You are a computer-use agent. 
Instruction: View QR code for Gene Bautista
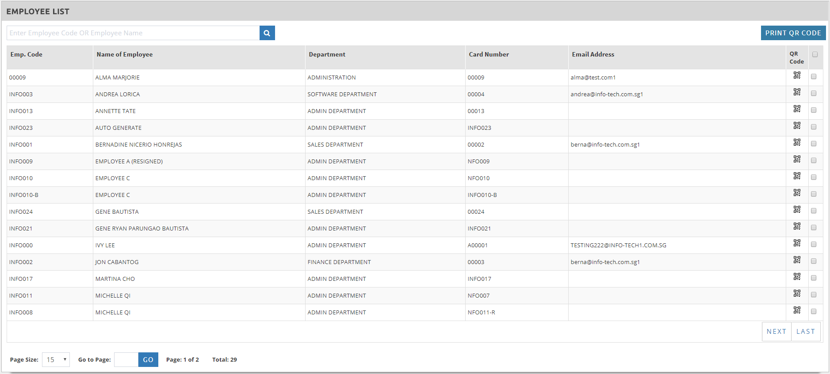point(797,210)
